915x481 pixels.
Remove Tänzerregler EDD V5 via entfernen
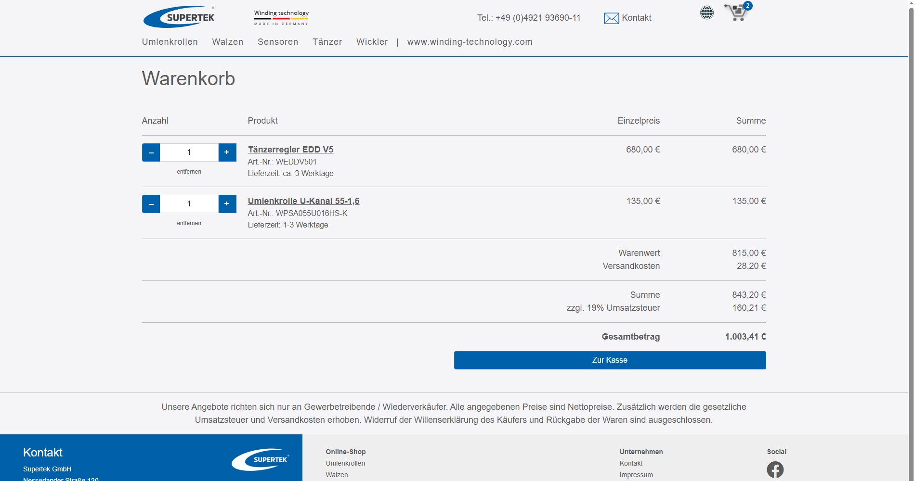click(189, 171)
